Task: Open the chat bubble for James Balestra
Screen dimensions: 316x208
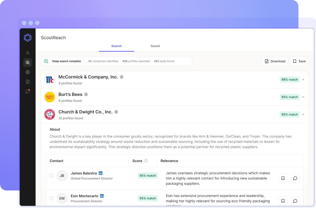Action: 295,178
